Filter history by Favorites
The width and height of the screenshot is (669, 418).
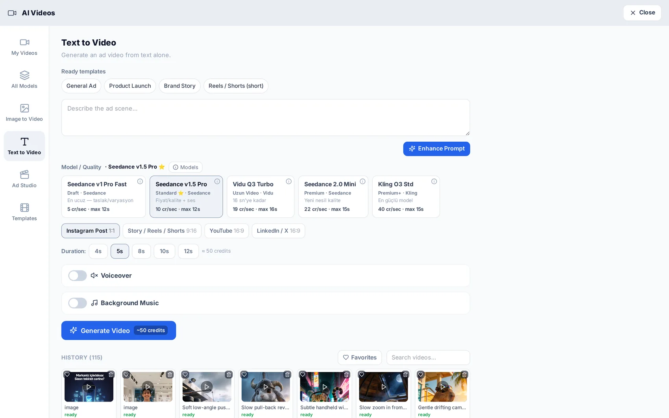tap(360, 357)
